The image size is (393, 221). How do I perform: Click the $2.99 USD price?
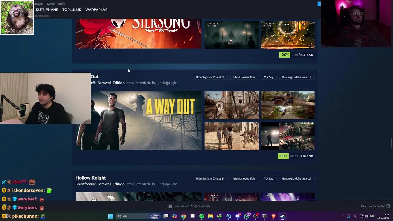tap(306, 156)
